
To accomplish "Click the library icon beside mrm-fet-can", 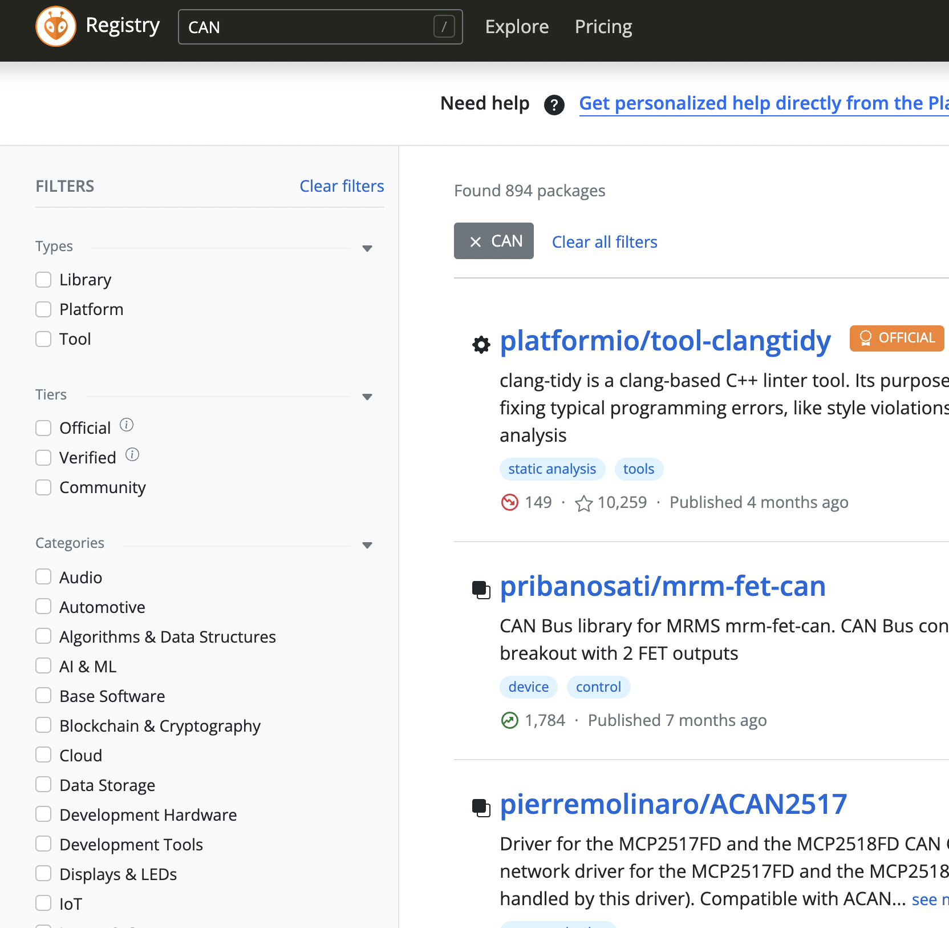I will point(481,590).
